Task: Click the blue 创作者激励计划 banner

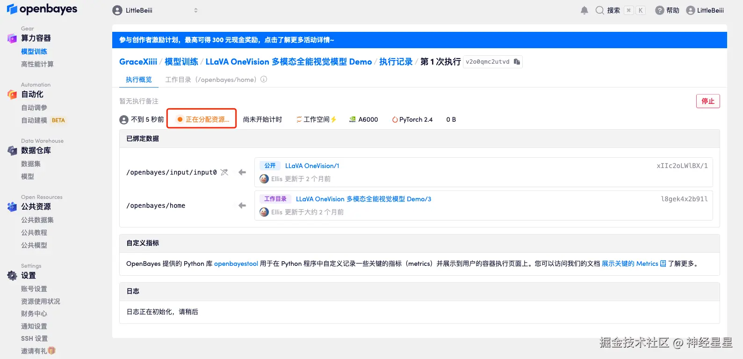Action: coord(419,40)
